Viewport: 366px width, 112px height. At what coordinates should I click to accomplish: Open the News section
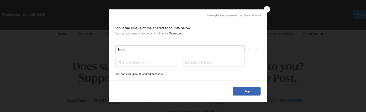(x=62, y=34)
